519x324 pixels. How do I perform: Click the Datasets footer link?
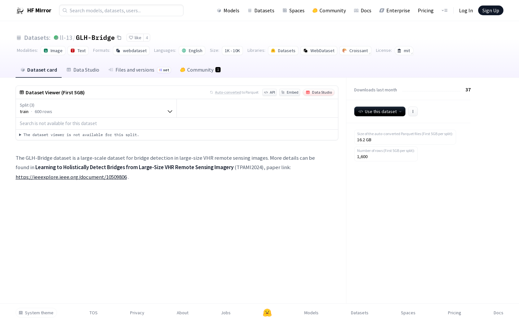point(360,313)
